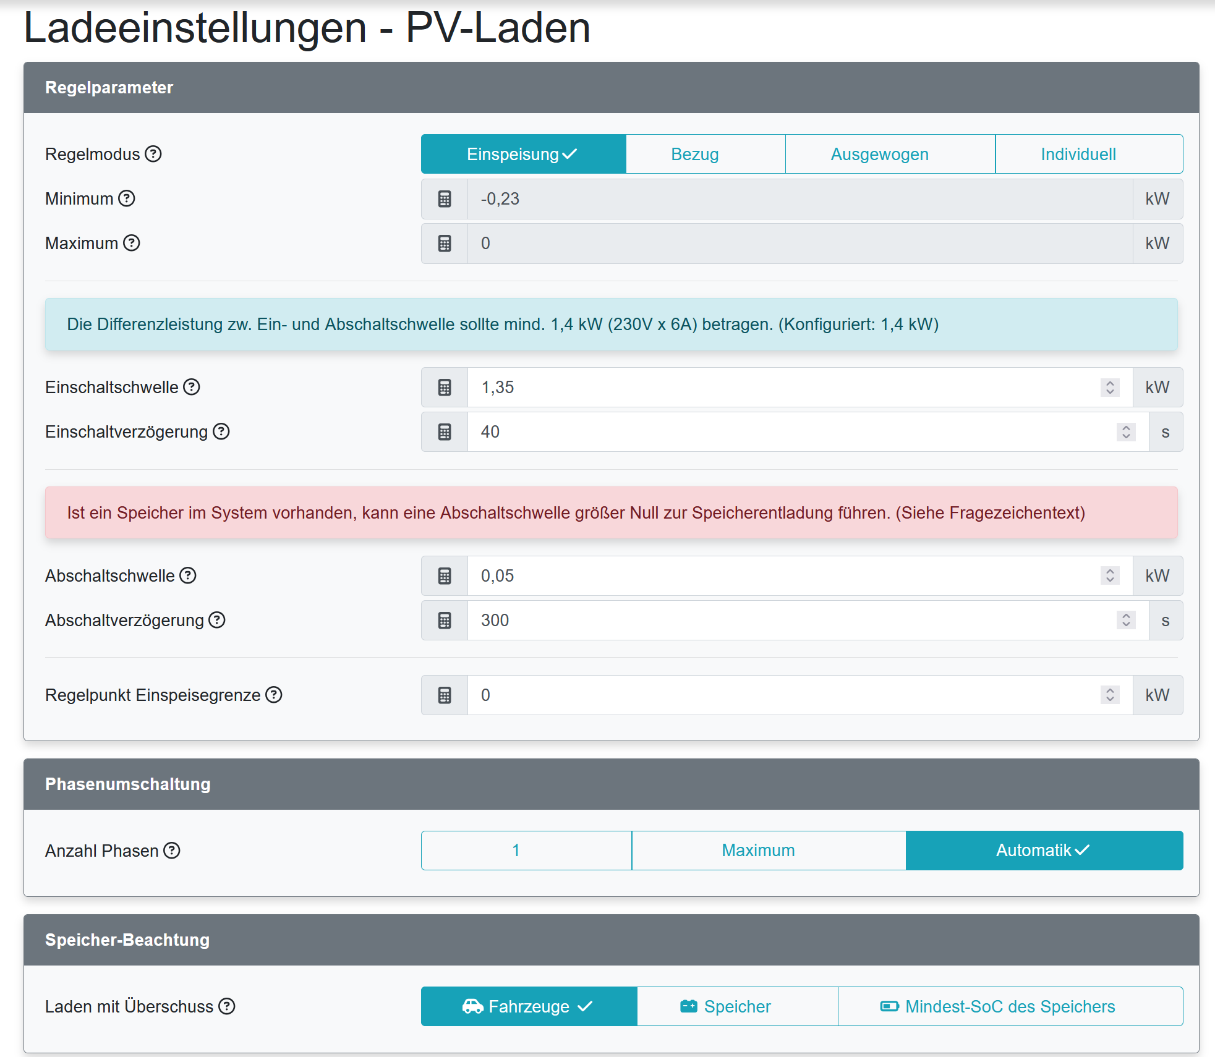Viewport: 1215px width, 1057px height.
Task: Click the kW unit beside Maximum
Action: [1157, 244]
